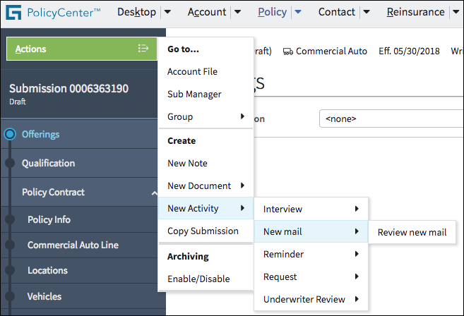Open the Interview activity submenu
This screenshot has height=316, width=464.
click(311, 209)
